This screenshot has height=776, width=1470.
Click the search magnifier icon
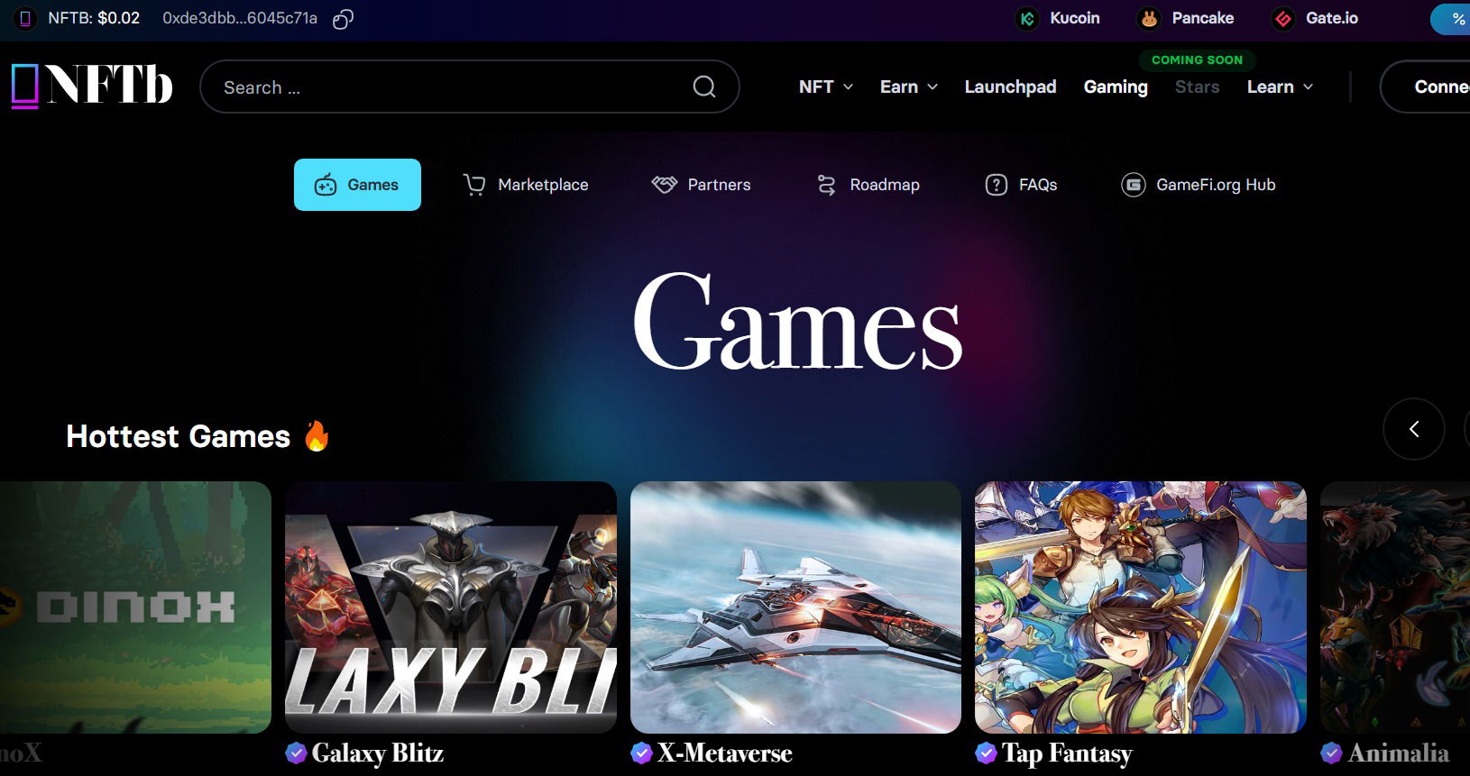[x=704, y=87]
